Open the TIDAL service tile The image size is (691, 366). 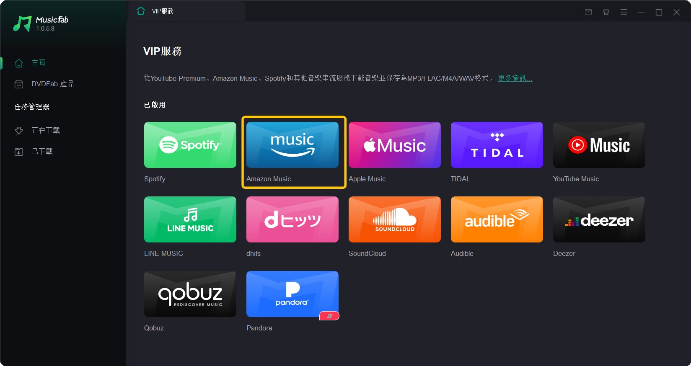coord(497,145)
